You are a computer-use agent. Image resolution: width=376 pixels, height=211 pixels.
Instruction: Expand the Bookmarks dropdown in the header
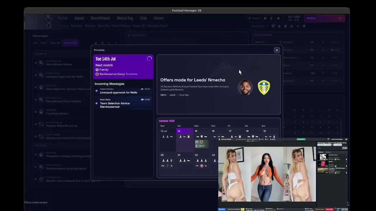(x=260, y=26)
